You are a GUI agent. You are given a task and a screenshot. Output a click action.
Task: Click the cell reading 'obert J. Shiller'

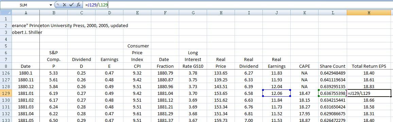[25, 32]
